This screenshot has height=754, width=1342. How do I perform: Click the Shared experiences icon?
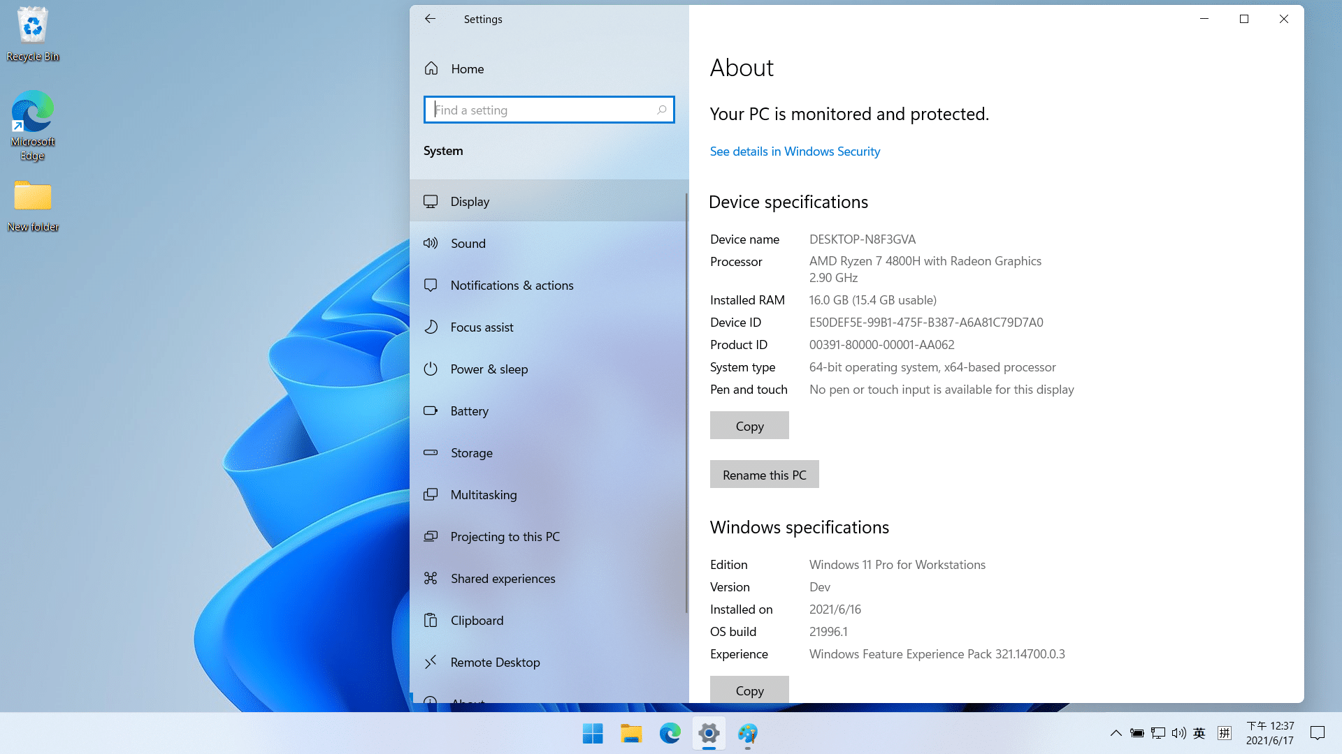pyautogui.click(x=431, y=578)
